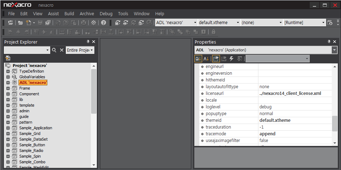Screen dimensions: 341x170
Task: Open Options via the gear icon
Action: [x=94, y=23]
